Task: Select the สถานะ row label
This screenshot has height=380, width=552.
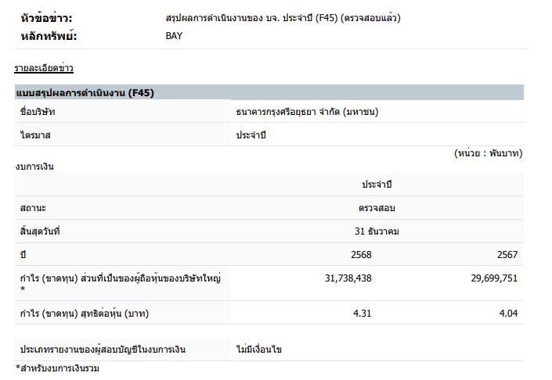Action: 33,208
